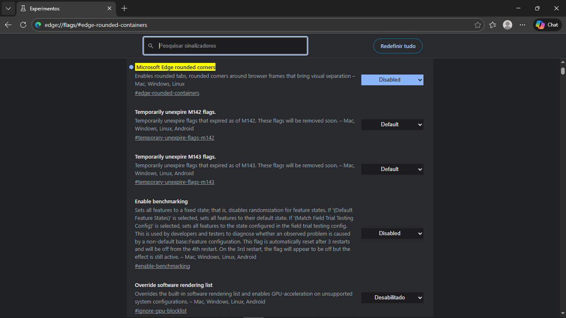This screenshot has height=318, width=566.
Task: Close the Experimentos tab
Action: pos(109,8)
